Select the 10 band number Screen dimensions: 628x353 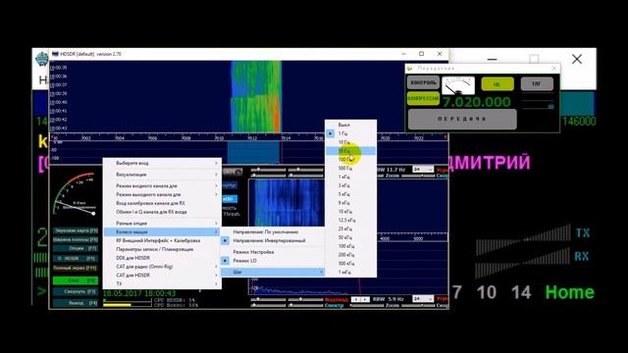coord(487,292)
